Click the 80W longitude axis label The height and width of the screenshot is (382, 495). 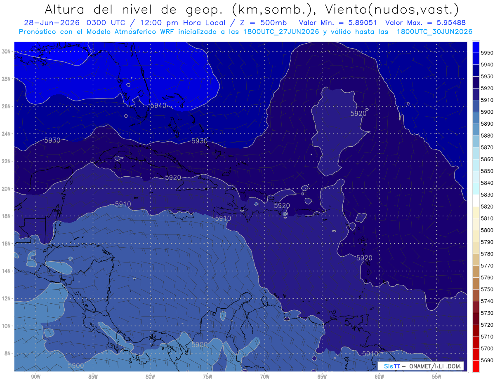150,376
